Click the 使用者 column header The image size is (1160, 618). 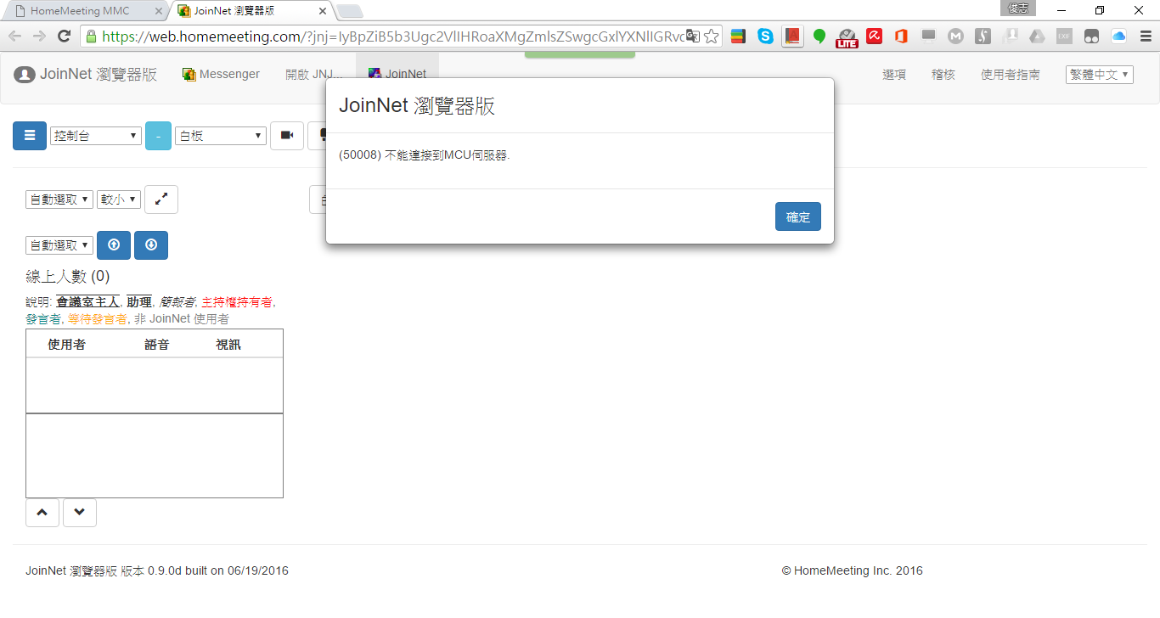(x=66, y=344)
